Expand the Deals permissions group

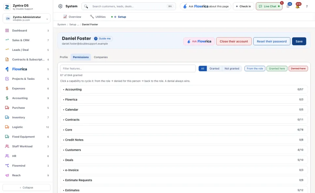pos(184,160)
